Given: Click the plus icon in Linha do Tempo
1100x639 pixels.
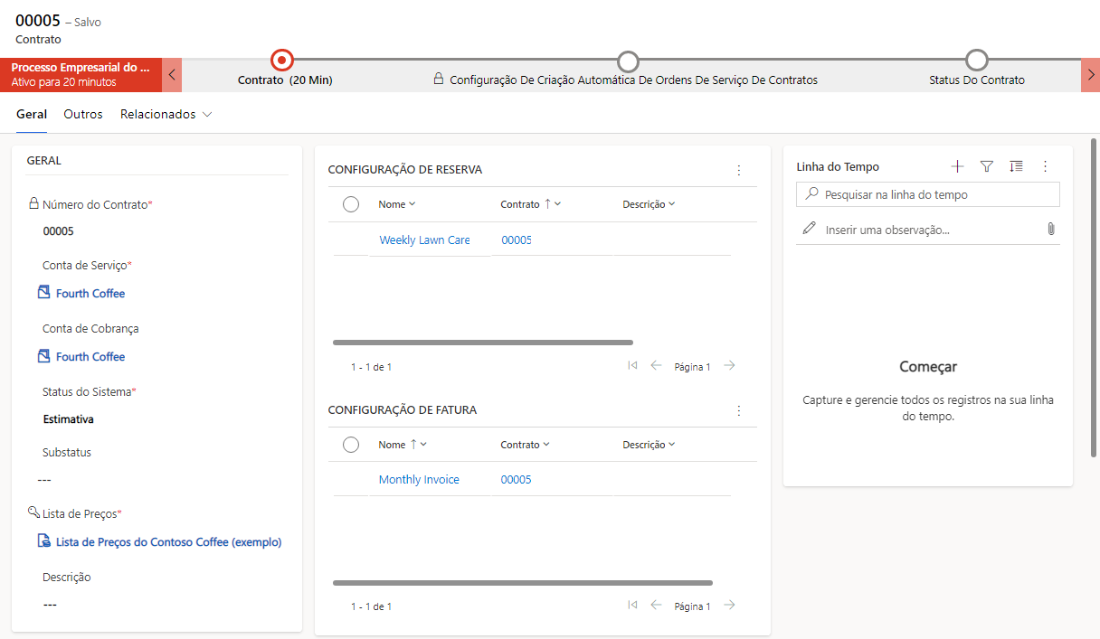Looking at the screenshot, I should (958, 166).
